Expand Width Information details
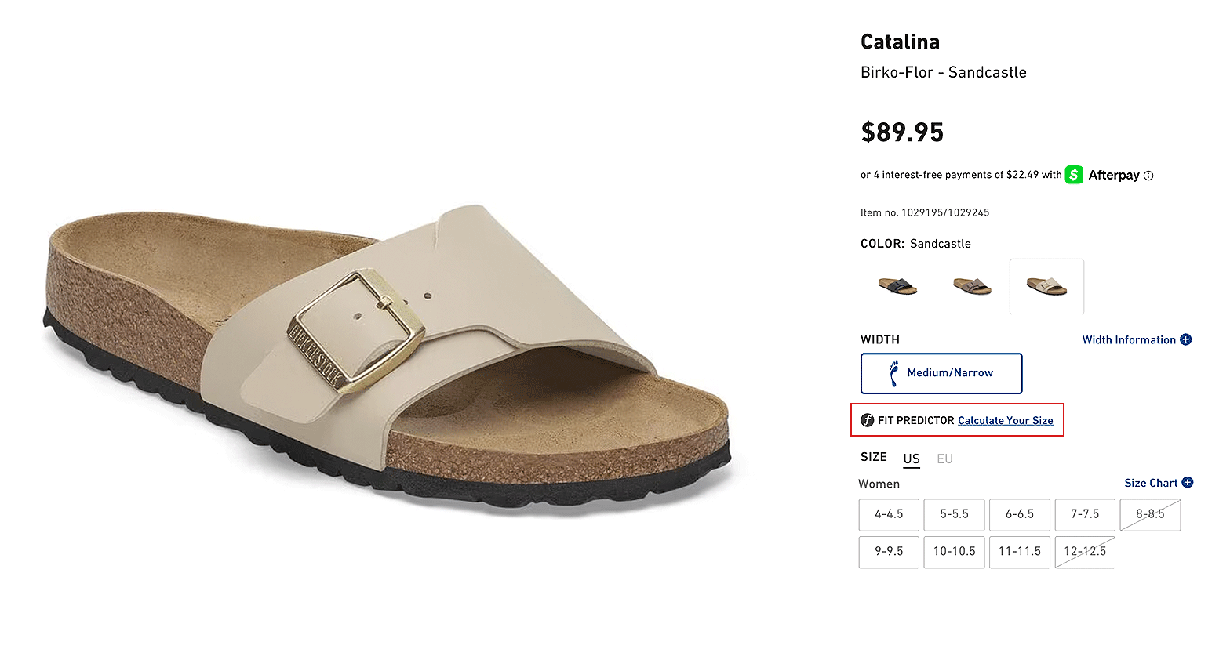This screenshot has width=1230, height=660. (x=1129, y=339)
